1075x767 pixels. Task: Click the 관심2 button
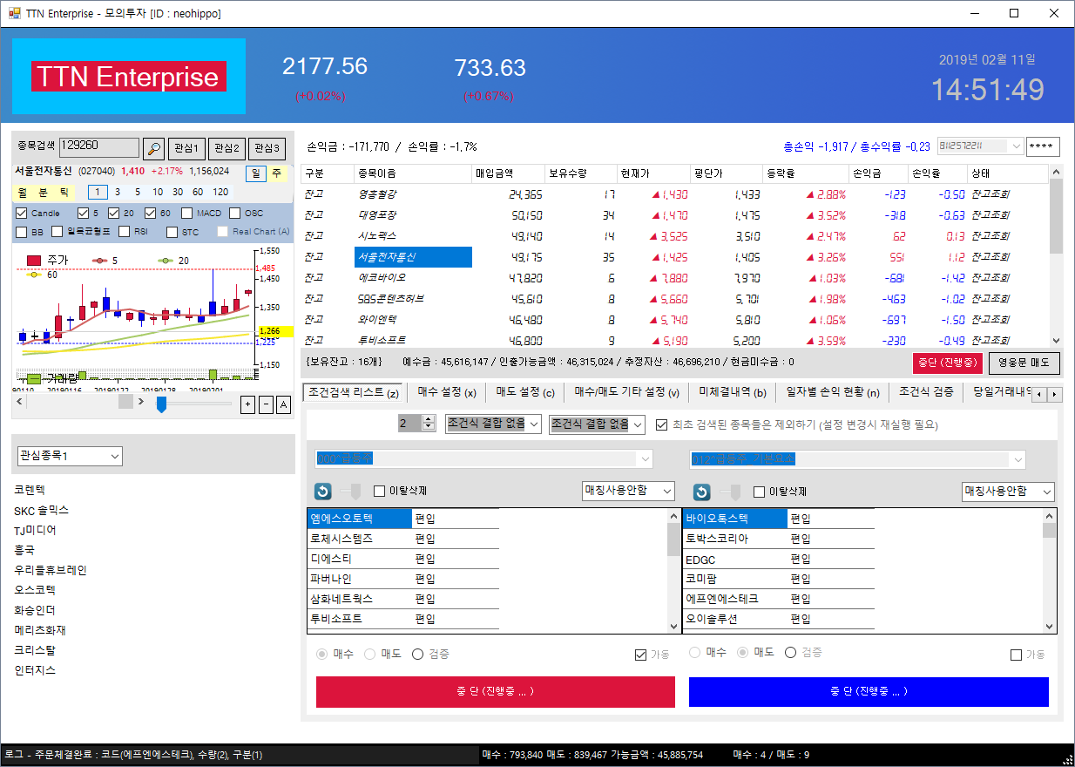click(x=226, y=148)
